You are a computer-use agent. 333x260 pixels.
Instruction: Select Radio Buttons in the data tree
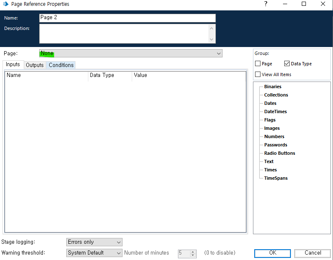tap(280, 153)
